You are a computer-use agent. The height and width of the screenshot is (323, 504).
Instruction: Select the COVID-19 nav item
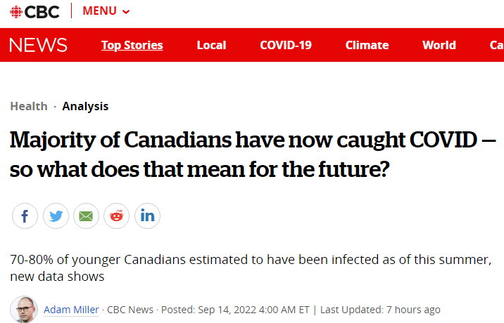click(x=286, y=45)
